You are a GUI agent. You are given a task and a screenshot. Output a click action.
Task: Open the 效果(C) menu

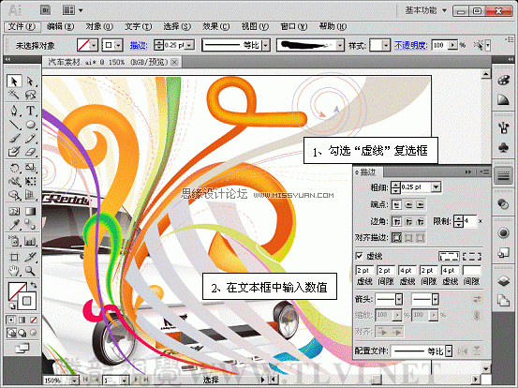click(216, 26)
